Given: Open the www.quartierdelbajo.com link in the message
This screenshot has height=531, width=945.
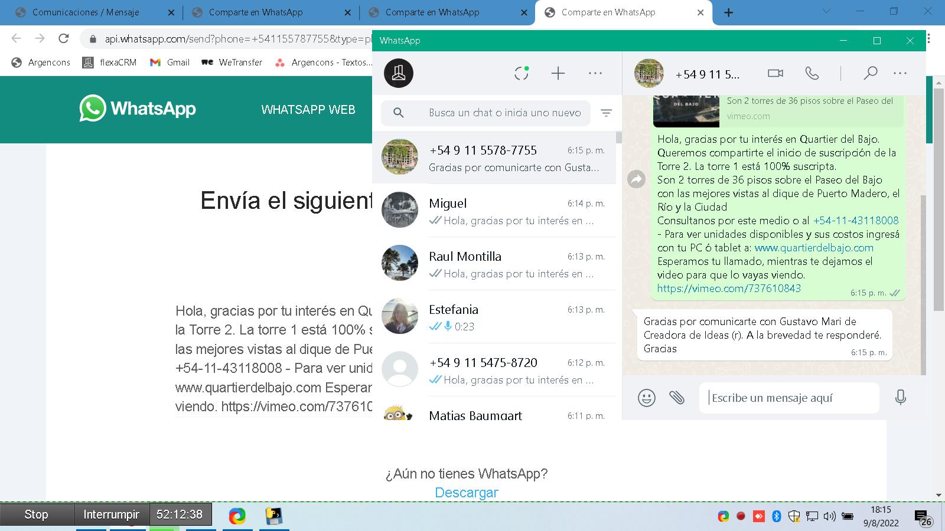Looking at the screenshot, I should [814, 248].
